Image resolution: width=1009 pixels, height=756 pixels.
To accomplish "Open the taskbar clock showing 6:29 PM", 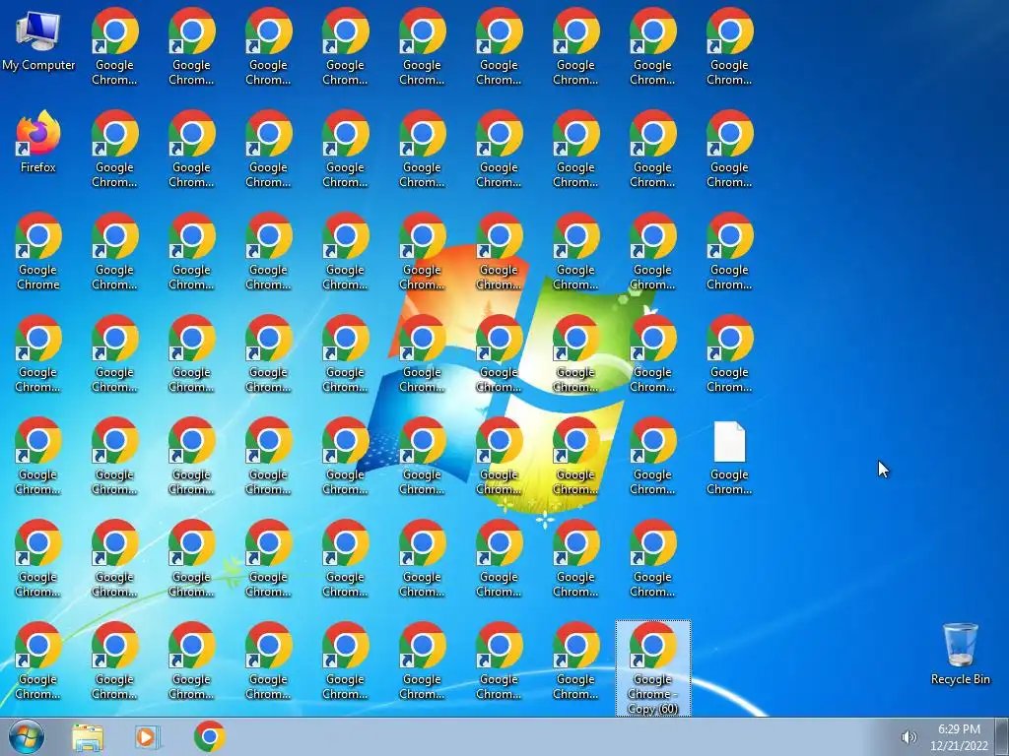I will tap(959, 737).
